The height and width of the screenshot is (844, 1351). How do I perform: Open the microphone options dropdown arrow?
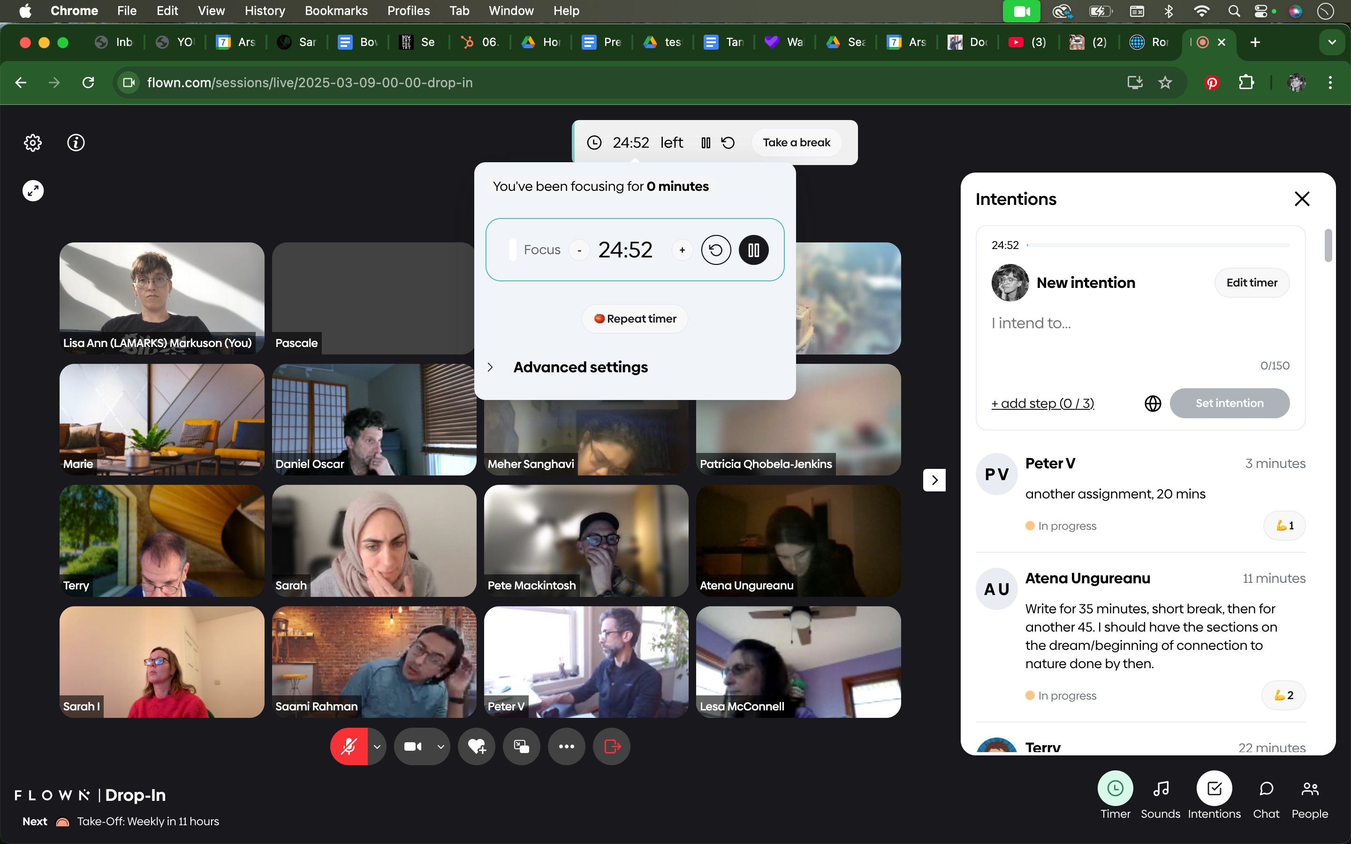tap(377, 746)
